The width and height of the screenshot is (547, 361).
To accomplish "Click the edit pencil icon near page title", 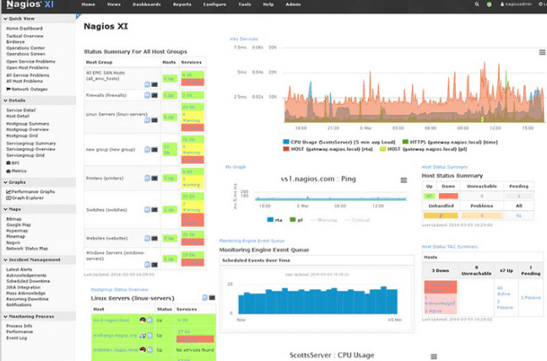I will (x=79, y=16).
